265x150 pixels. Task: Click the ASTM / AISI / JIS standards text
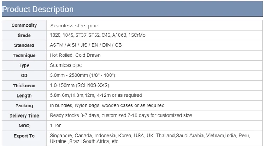pos(86,45)
